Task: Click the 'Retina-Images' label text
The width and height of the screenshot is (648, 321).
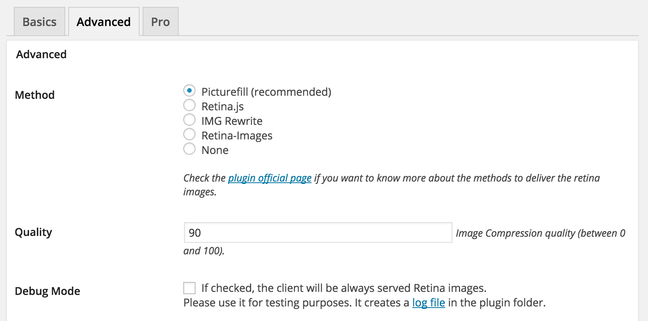Action: pos(237,136)
